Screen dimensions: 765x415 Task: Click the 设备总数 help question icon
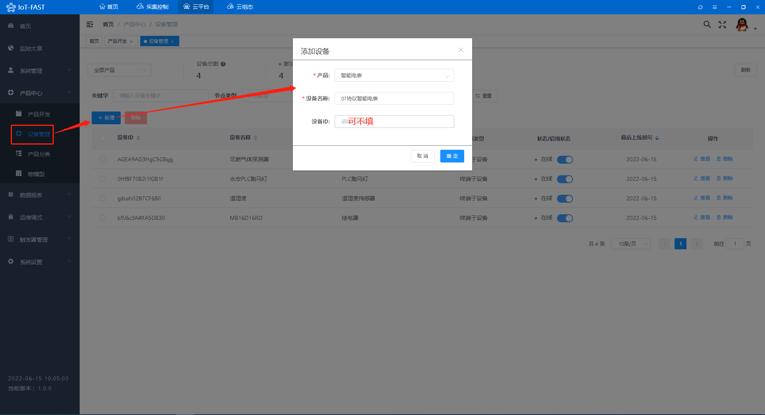(223, 64)
